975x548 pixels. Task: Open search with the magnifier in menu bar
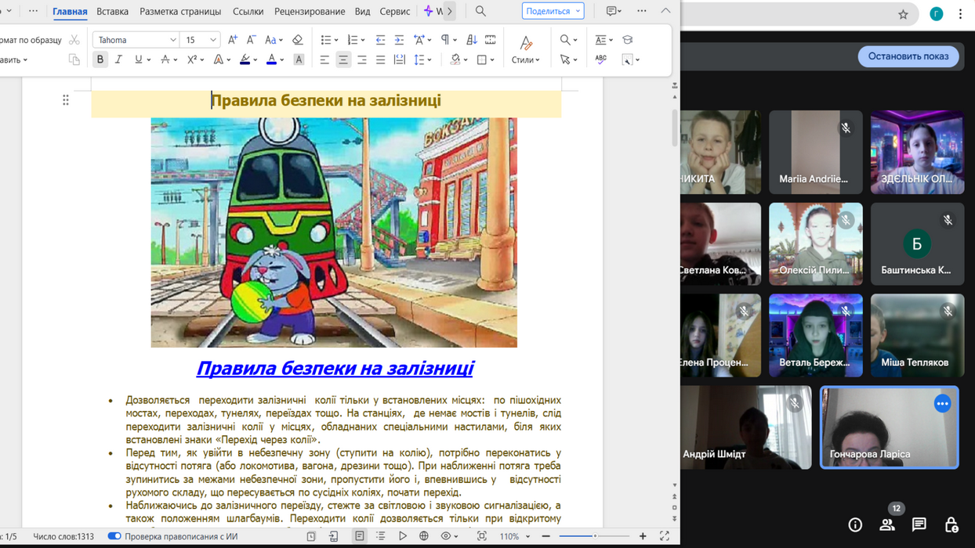pyautogui.click(x=480, y=11)
